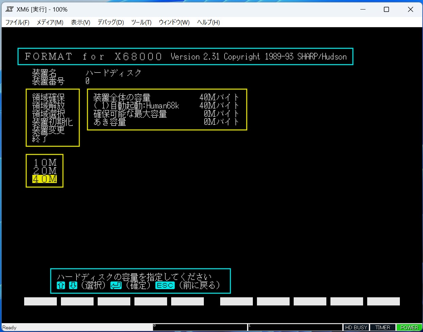Choose 装置初期化 in the format menu
Screen dimensions: 423x332
click(53, 122)
